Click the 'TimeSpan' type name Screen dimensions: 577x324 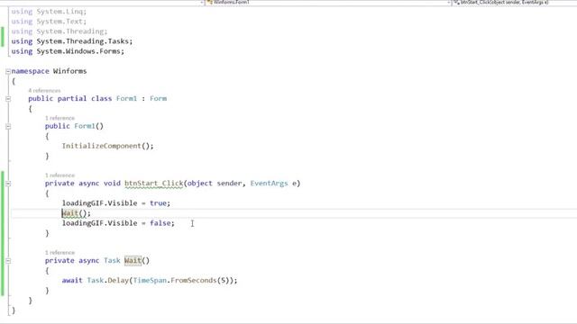150,280
